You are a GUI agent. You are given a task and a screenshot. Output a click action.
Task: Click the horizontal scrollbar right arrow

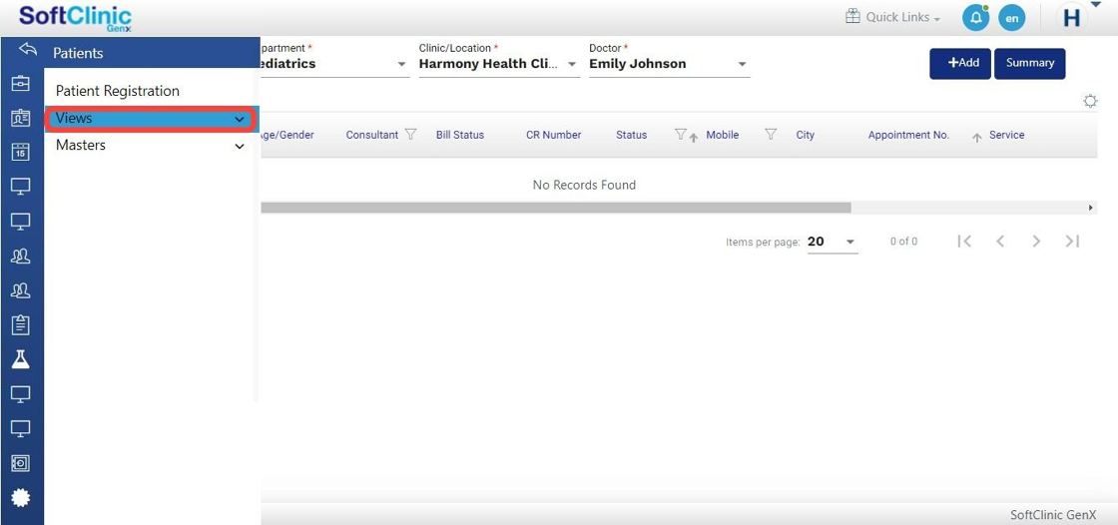1091,208
